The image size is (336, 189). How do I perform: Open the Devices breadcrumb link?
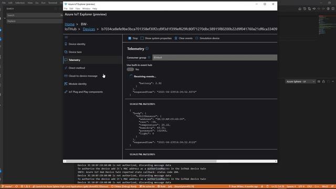pyautogui.click(x=89, y=29)
